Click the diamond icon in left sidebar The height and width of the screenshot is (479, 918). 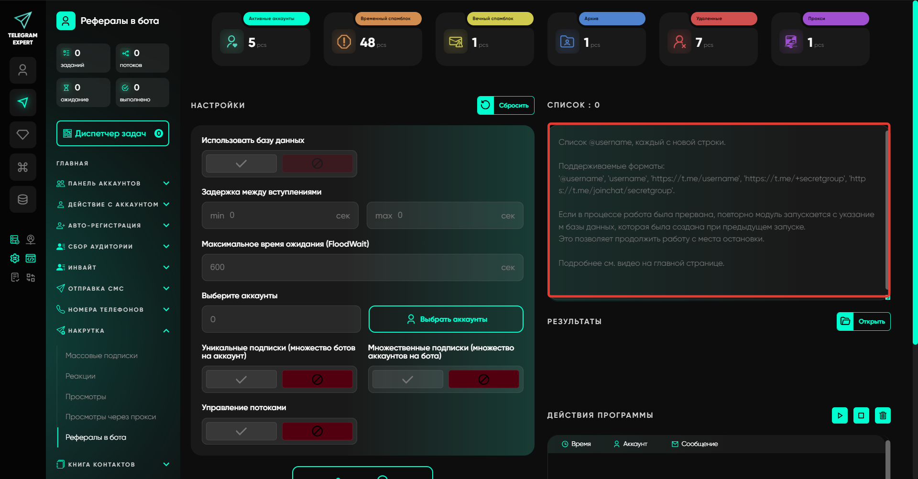22,135
